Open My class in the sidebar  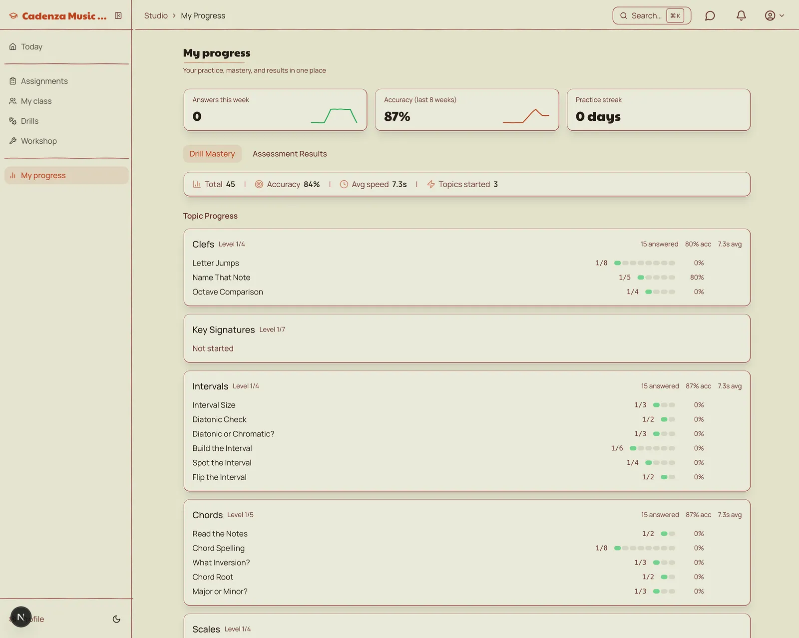point(66,101)
